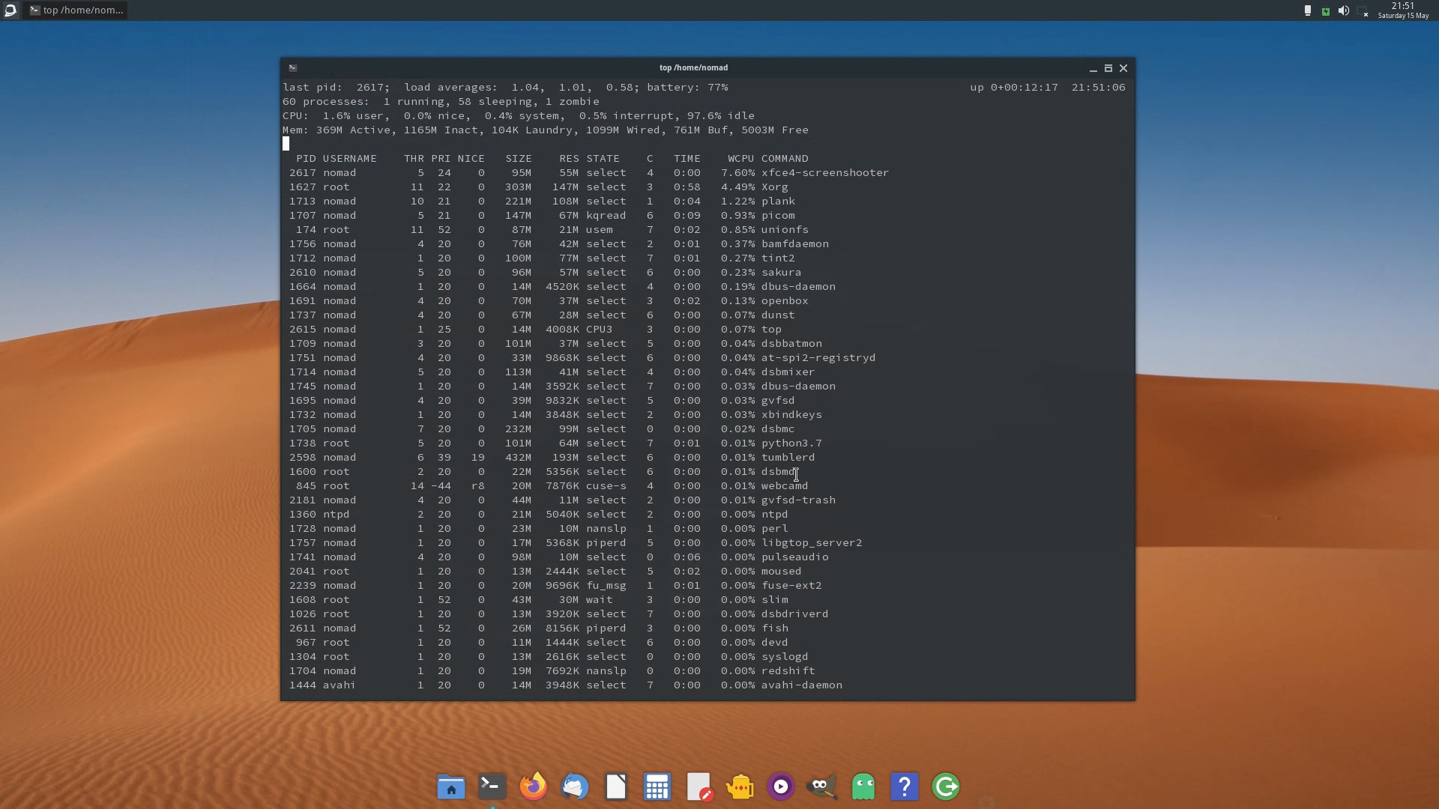Mute audio via the tray speaker icon
1439x809 pixels.
click(x=1344, y=10)
